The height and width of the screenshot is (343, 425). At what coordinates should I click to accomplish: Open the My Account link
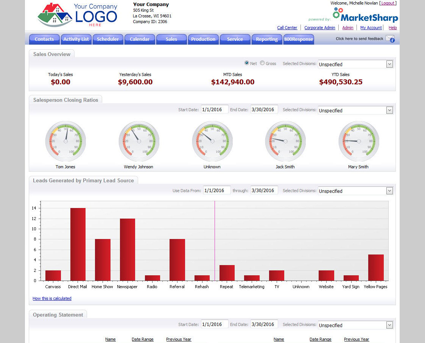371,28
